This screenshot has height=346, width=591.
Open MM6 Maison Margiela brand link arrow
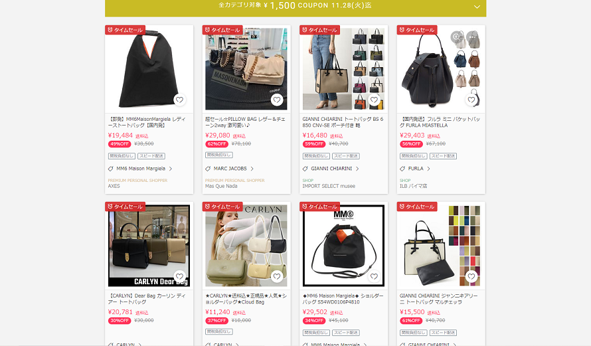(x=171, y=169)
